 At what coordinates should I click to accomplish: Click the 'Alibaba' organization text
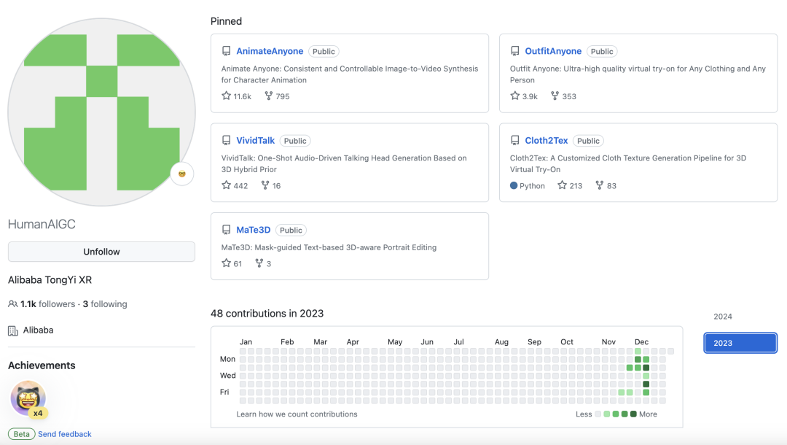point(38,330)
